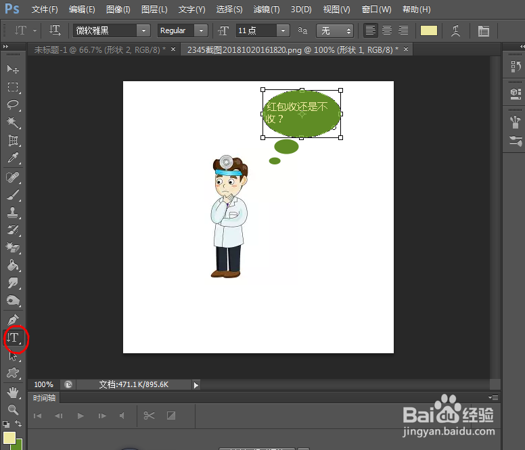Select the Smudge tool
This screenshot has width=525, height=450.
[13, 283]
